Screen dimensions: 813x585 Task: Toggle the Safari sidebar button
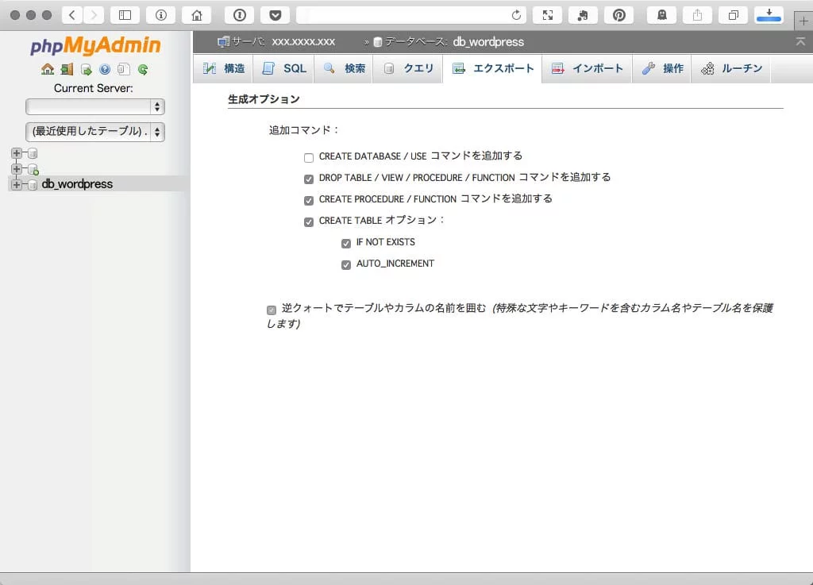pyautogui.click(x=125, y=15)
